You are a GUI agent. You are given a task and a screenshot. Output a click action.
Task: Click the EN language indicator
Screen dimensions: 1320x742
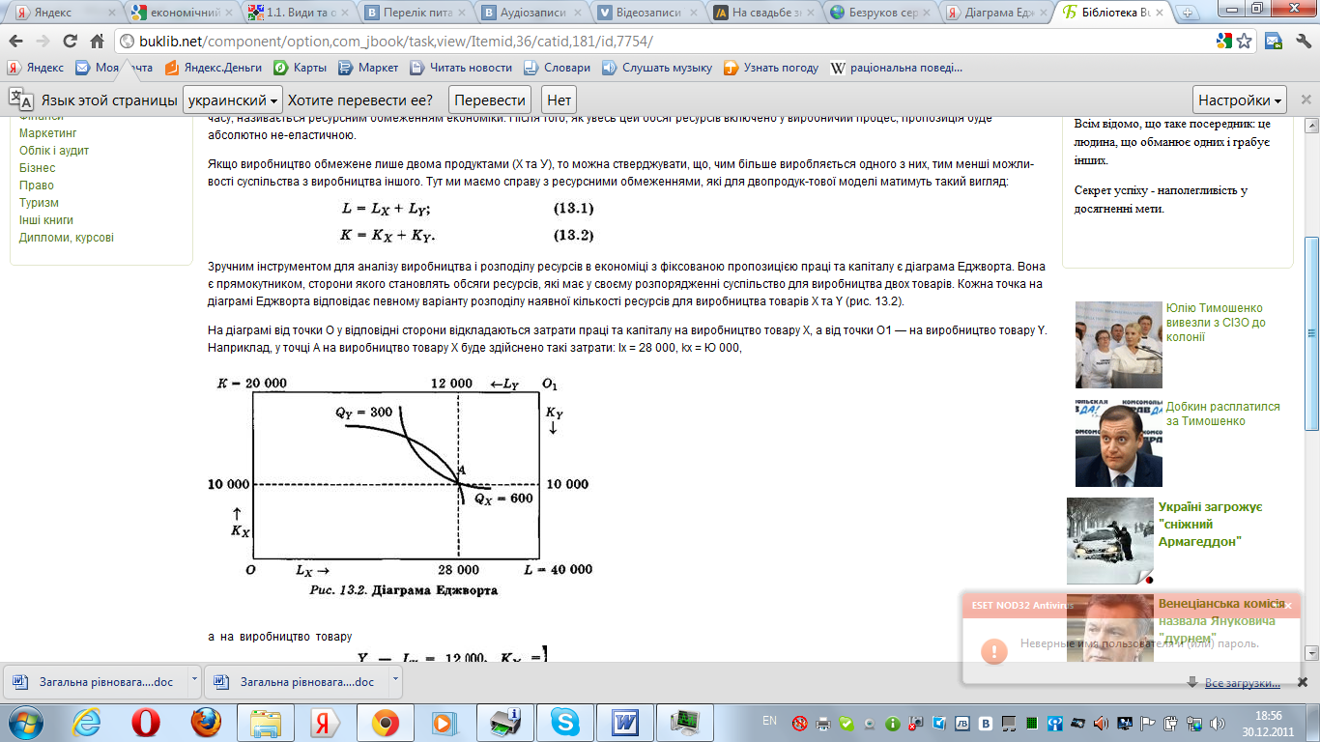coord(769,721)
